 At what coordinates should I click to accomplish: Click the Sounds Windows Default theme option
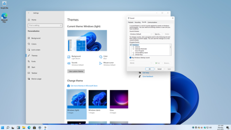(x=76, y=64)
